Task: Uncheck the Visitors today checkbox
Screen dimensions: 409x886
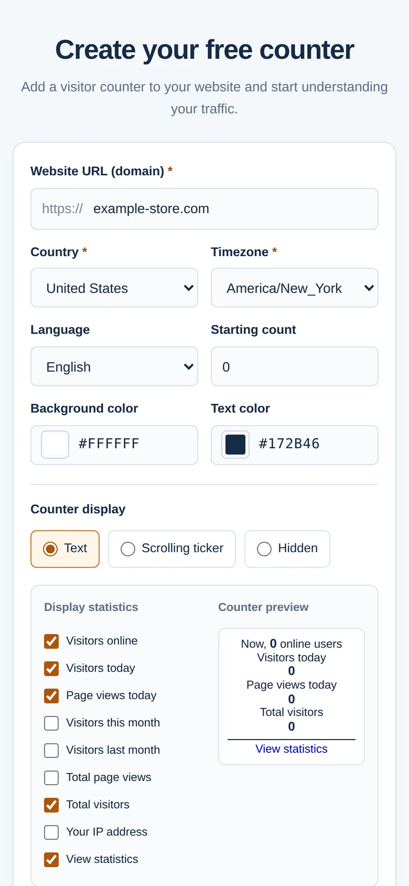Action: (x=51, y=669)
